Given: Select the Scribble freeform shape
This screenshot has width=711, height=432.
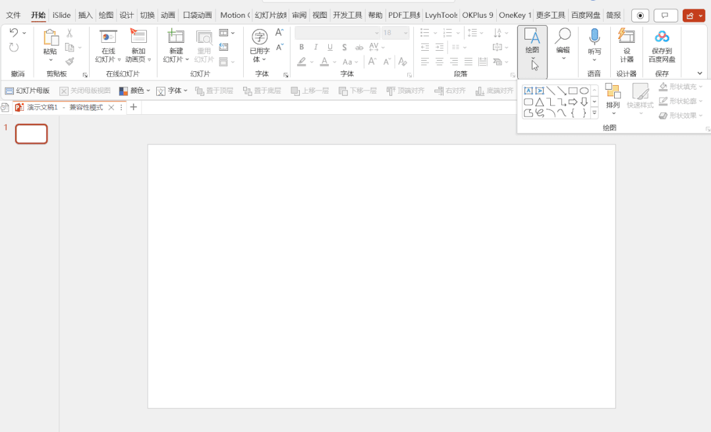Looking at the screenshot, I should (x=540, y=113).
